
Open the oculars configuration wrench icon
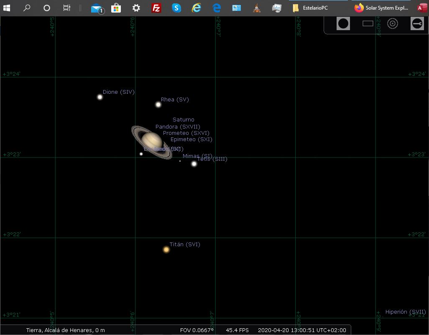point(417,23)
